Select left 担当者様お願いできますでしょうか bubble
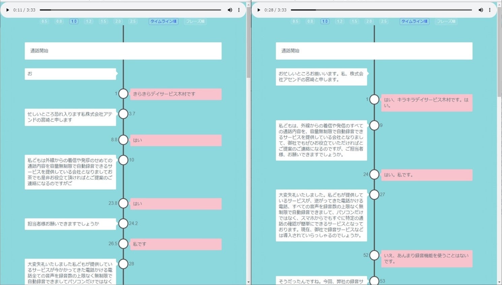This screenshot has width=502, height=285. pos(70,224)
